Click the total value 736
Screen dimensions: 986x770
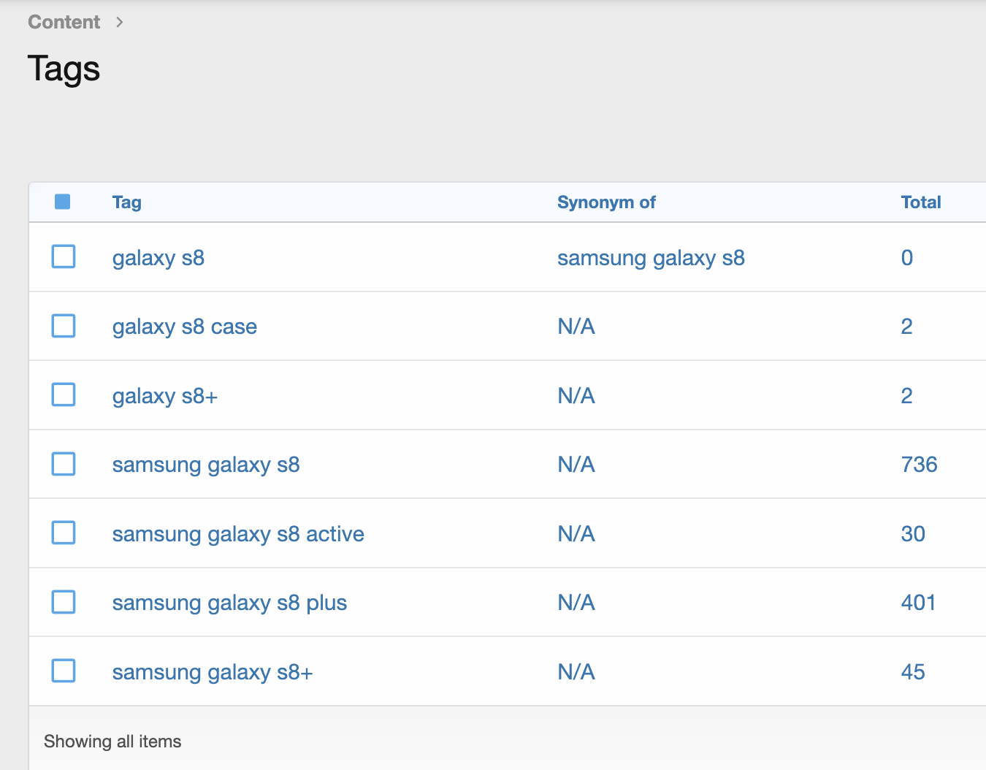(x=919, y=465)
